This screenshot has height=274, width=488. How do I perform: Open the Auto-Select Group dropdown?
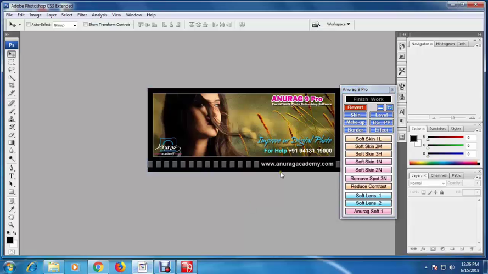pos(65,25)
